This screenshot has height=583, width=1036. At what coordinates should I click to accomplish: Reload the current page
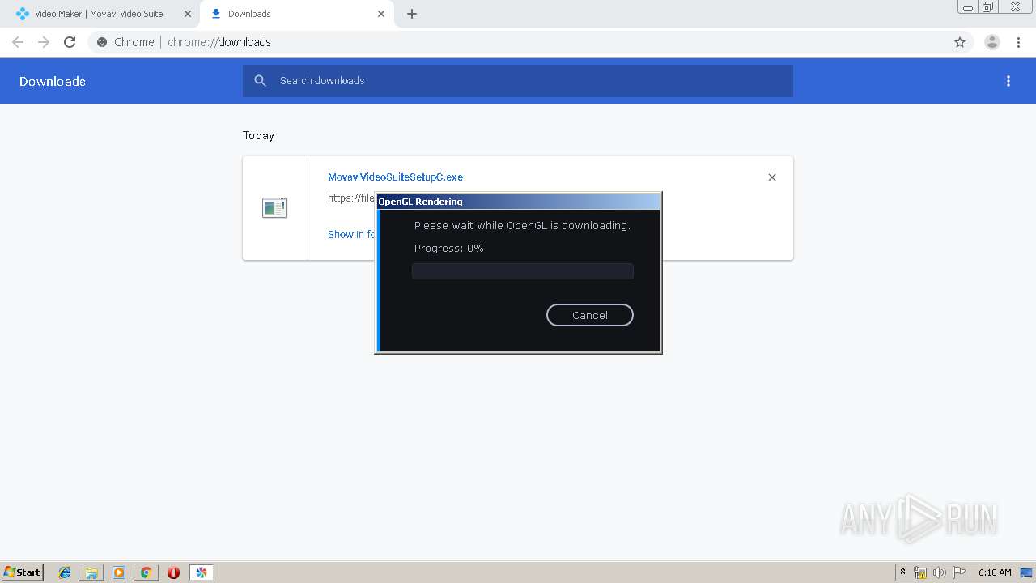tap(70, 42)
